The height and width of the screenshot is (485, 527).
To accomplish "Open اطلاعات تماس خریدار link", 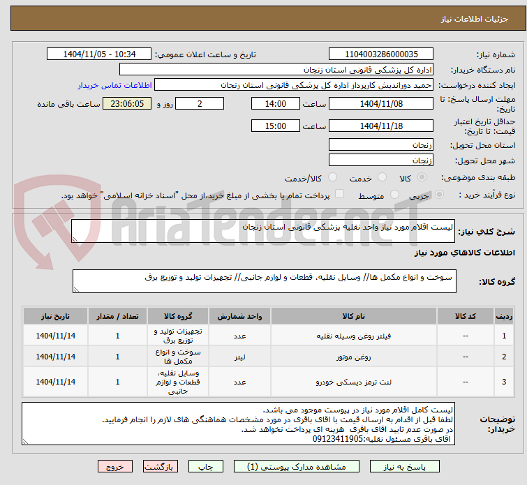I will [x=115, y=85].
